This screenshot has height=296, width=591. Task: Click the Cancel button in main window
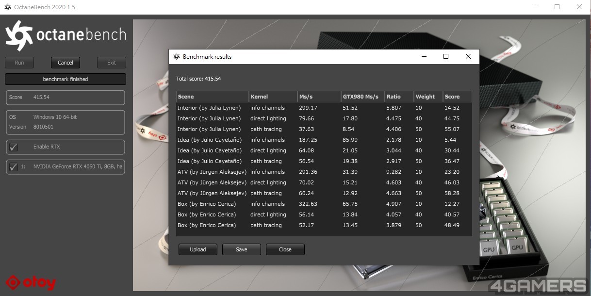pos(66,63)
